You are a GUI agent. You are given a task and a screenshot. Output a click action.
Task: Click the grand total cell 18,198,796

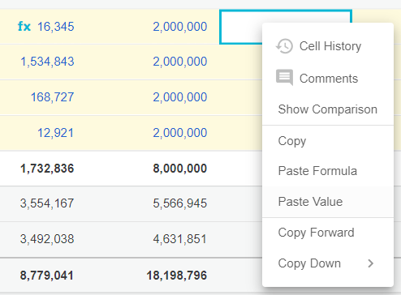pyautogui.click(x=177, y=276)
